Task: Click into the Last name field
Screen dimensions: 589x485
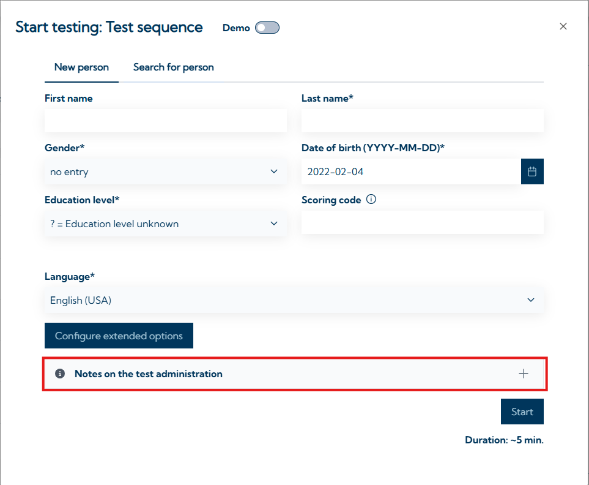Action: 422,121
